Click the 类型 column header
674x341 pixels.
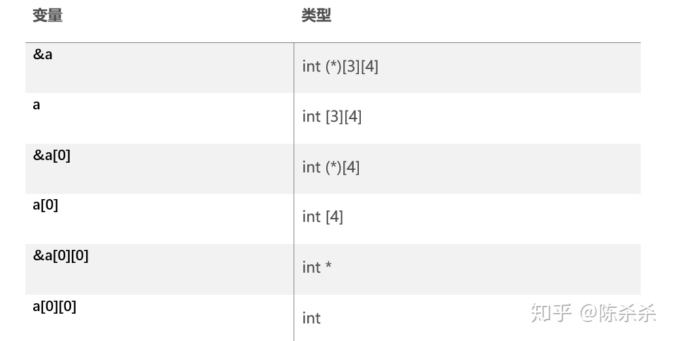(316, 16)
